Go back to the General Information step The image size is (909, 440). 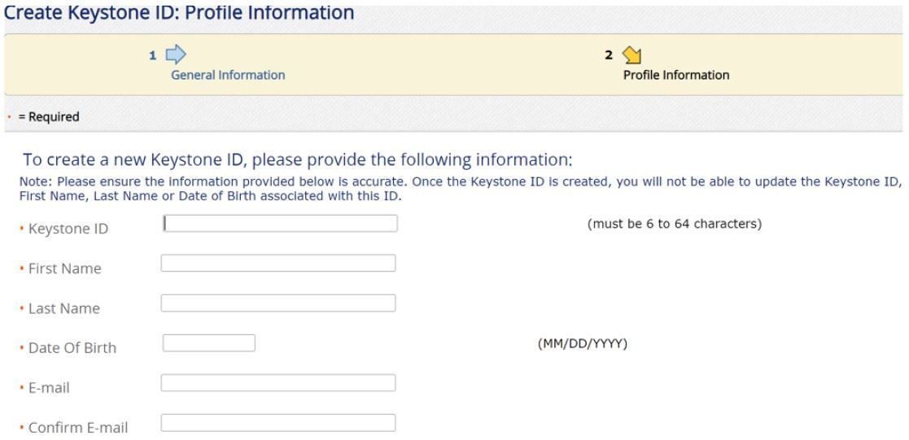point(228,75)
